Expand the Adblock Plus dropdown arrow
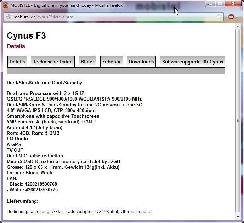The height and width of the screenshot is (223, 244). (237, 17)
